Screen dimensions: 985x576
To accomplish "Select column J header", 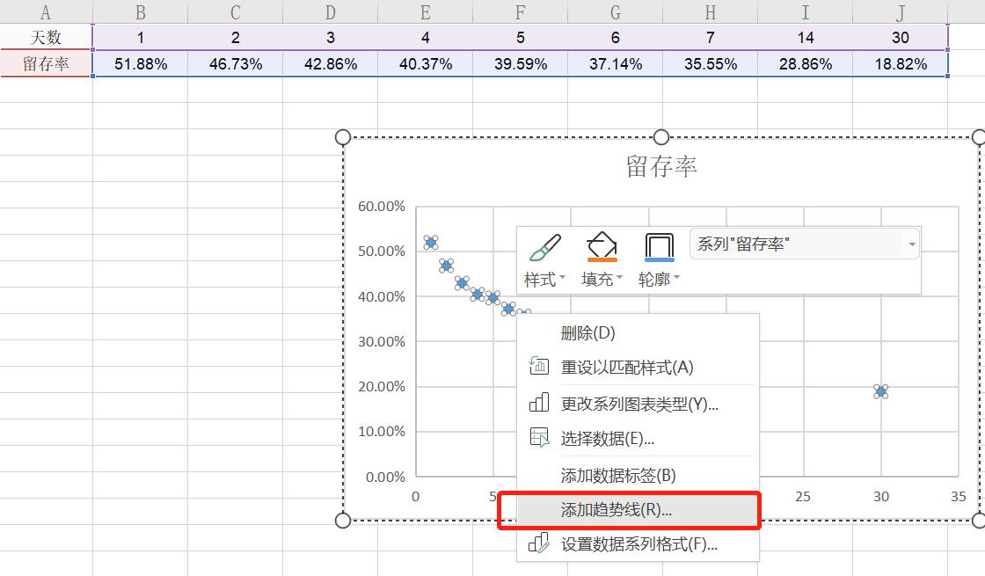I will pos(901,12).
